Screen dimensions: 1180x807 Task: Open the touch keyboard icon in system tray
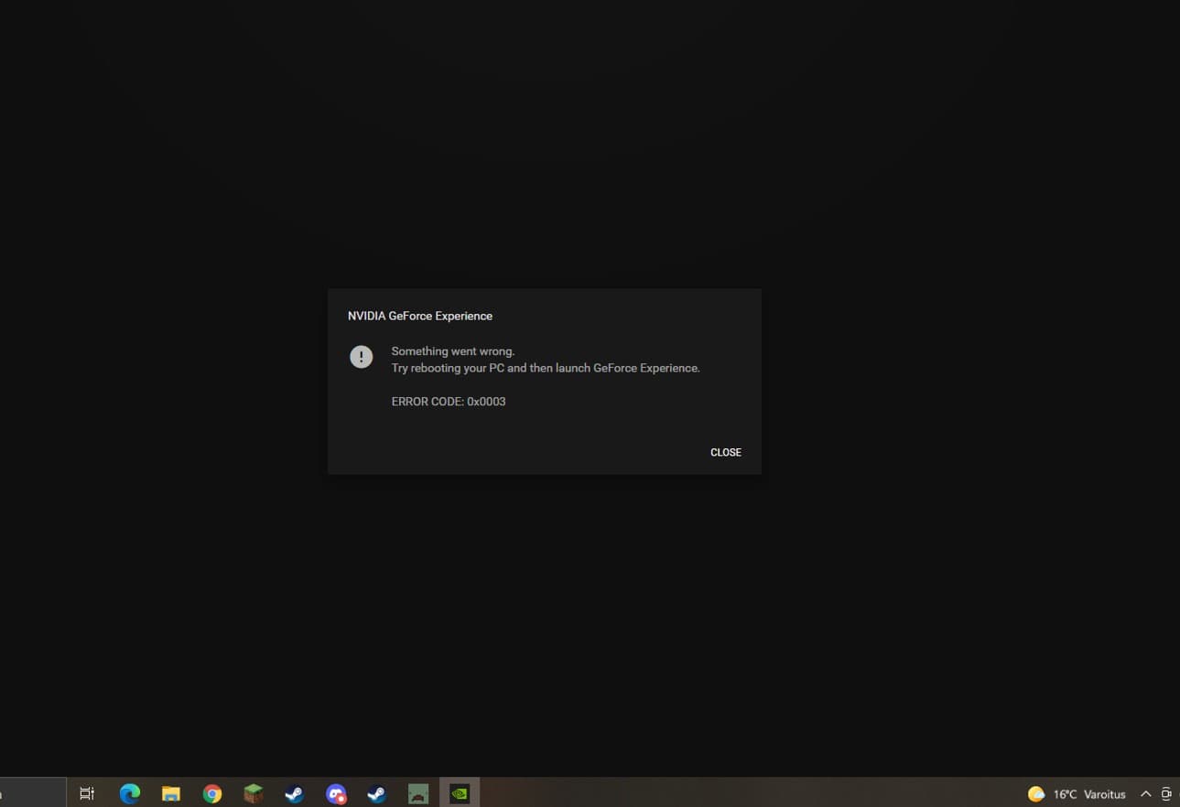(1167, 793)
